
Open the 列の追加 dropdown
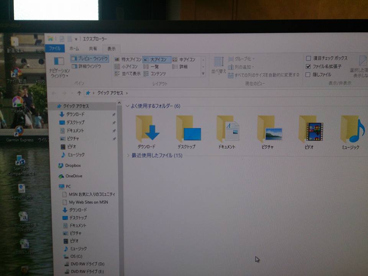click(x=241, y=67)
